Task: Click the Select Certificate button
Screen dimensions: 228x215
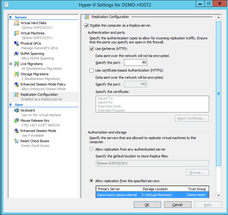Action: pyautogui.click(x=192, y=118)
